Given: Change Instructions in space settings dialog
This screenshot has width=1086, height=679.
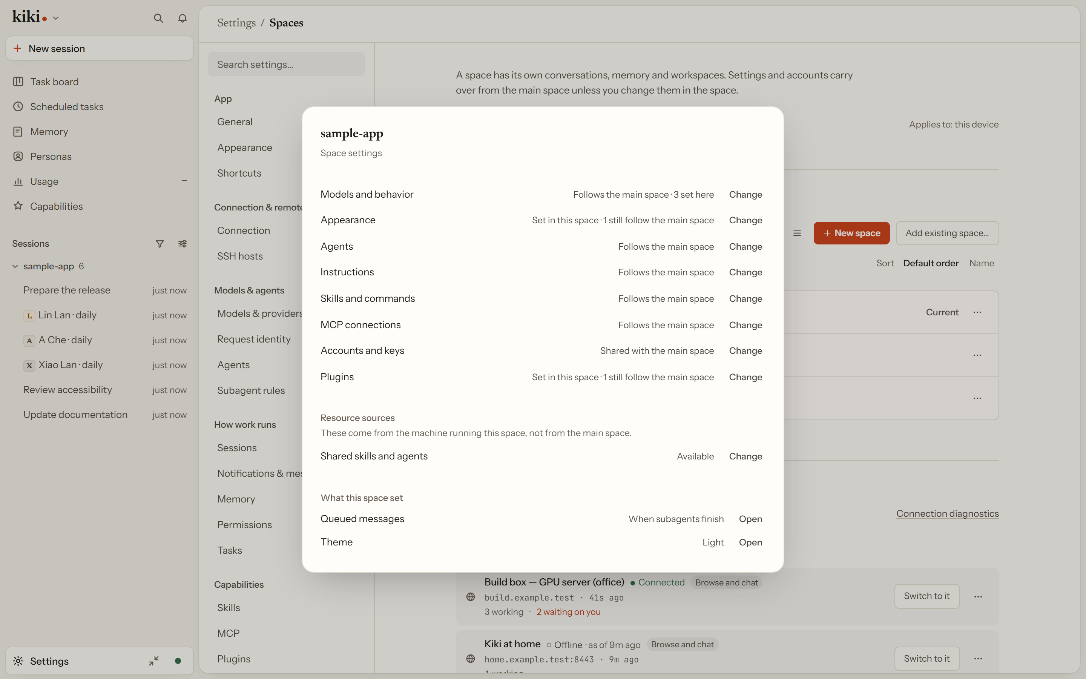Looking at the screenshot, I should (745, 273).
